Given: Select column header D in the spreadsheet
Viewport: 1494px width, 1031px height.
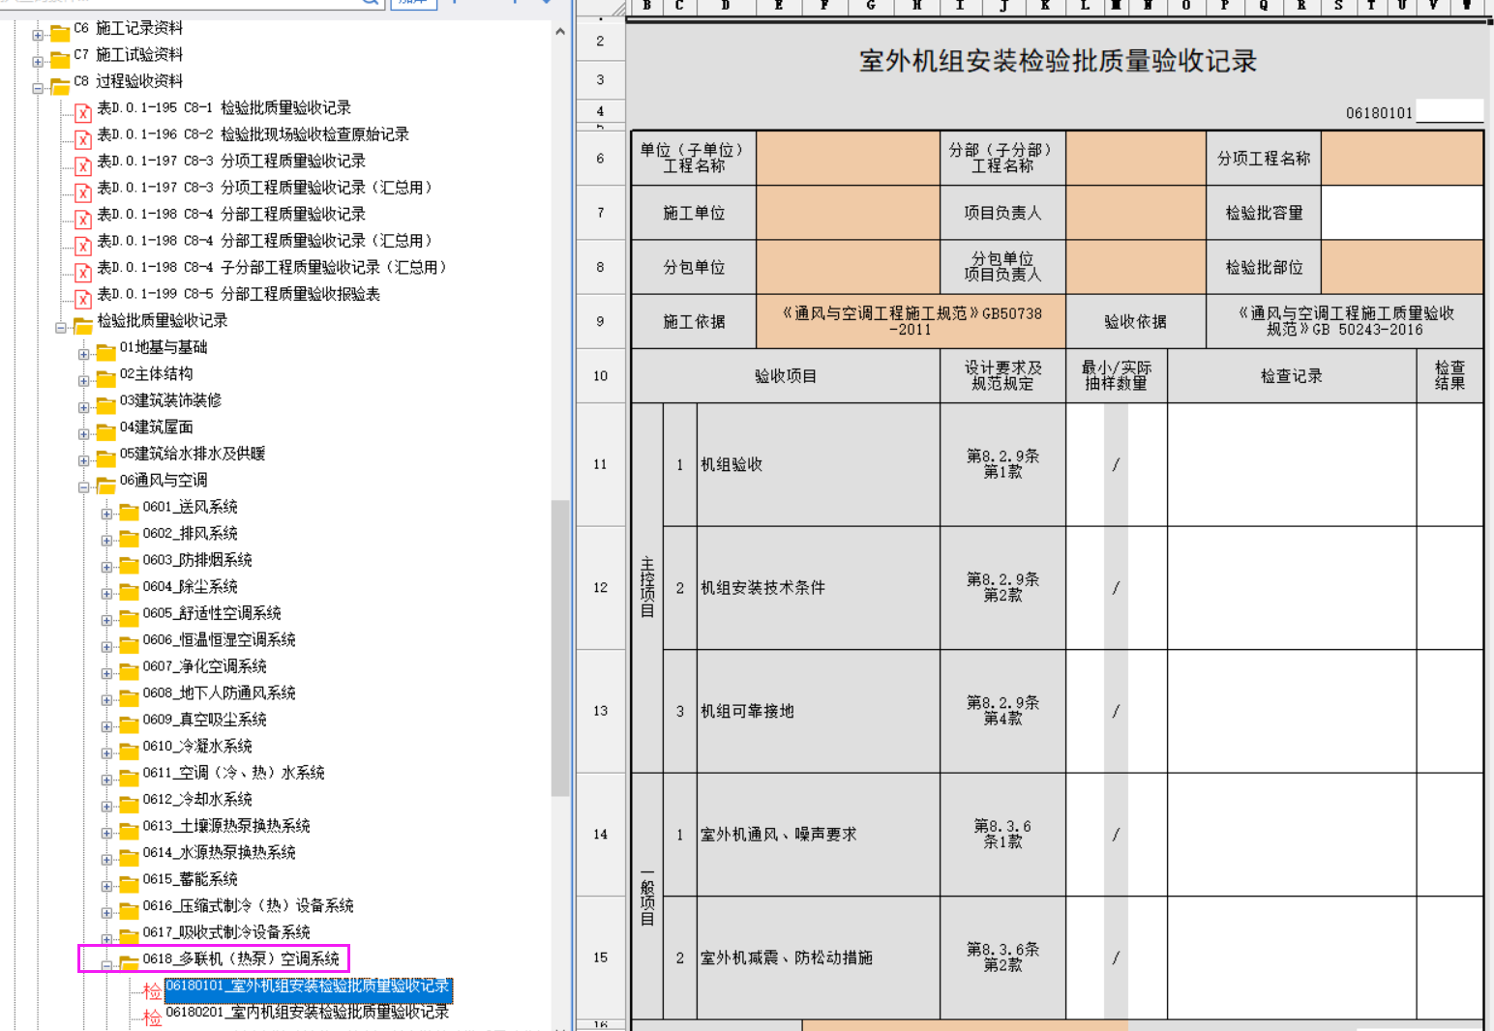Looking at the screenshot, I should [x=725, y=6].
